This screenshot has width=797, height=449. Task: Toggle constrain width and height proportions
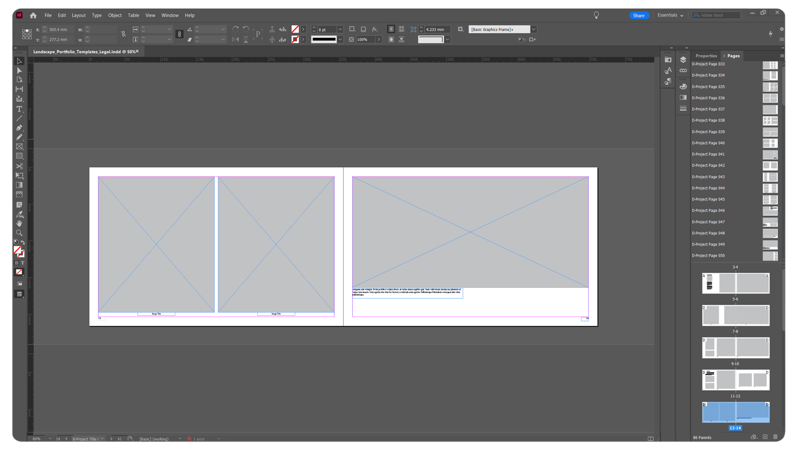[123, 34]
